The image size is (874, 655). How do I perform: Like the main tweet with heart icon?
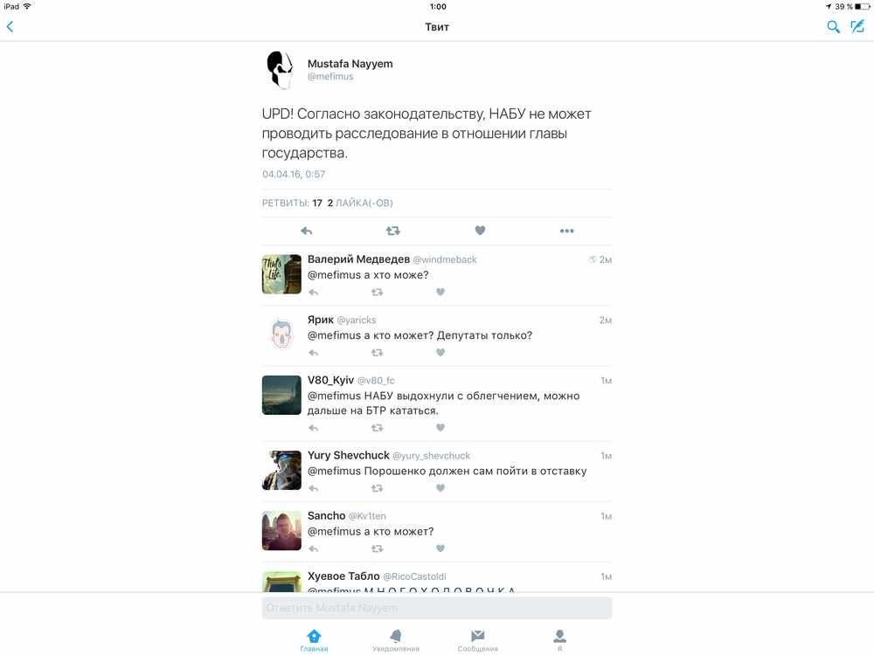(480, 230)
